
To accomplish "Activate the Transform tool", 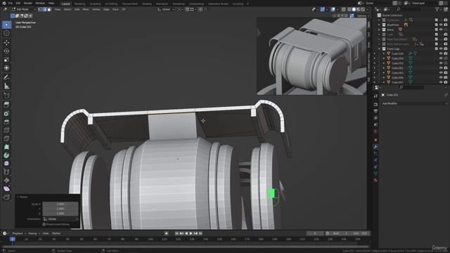I will [x=6, y=68].
